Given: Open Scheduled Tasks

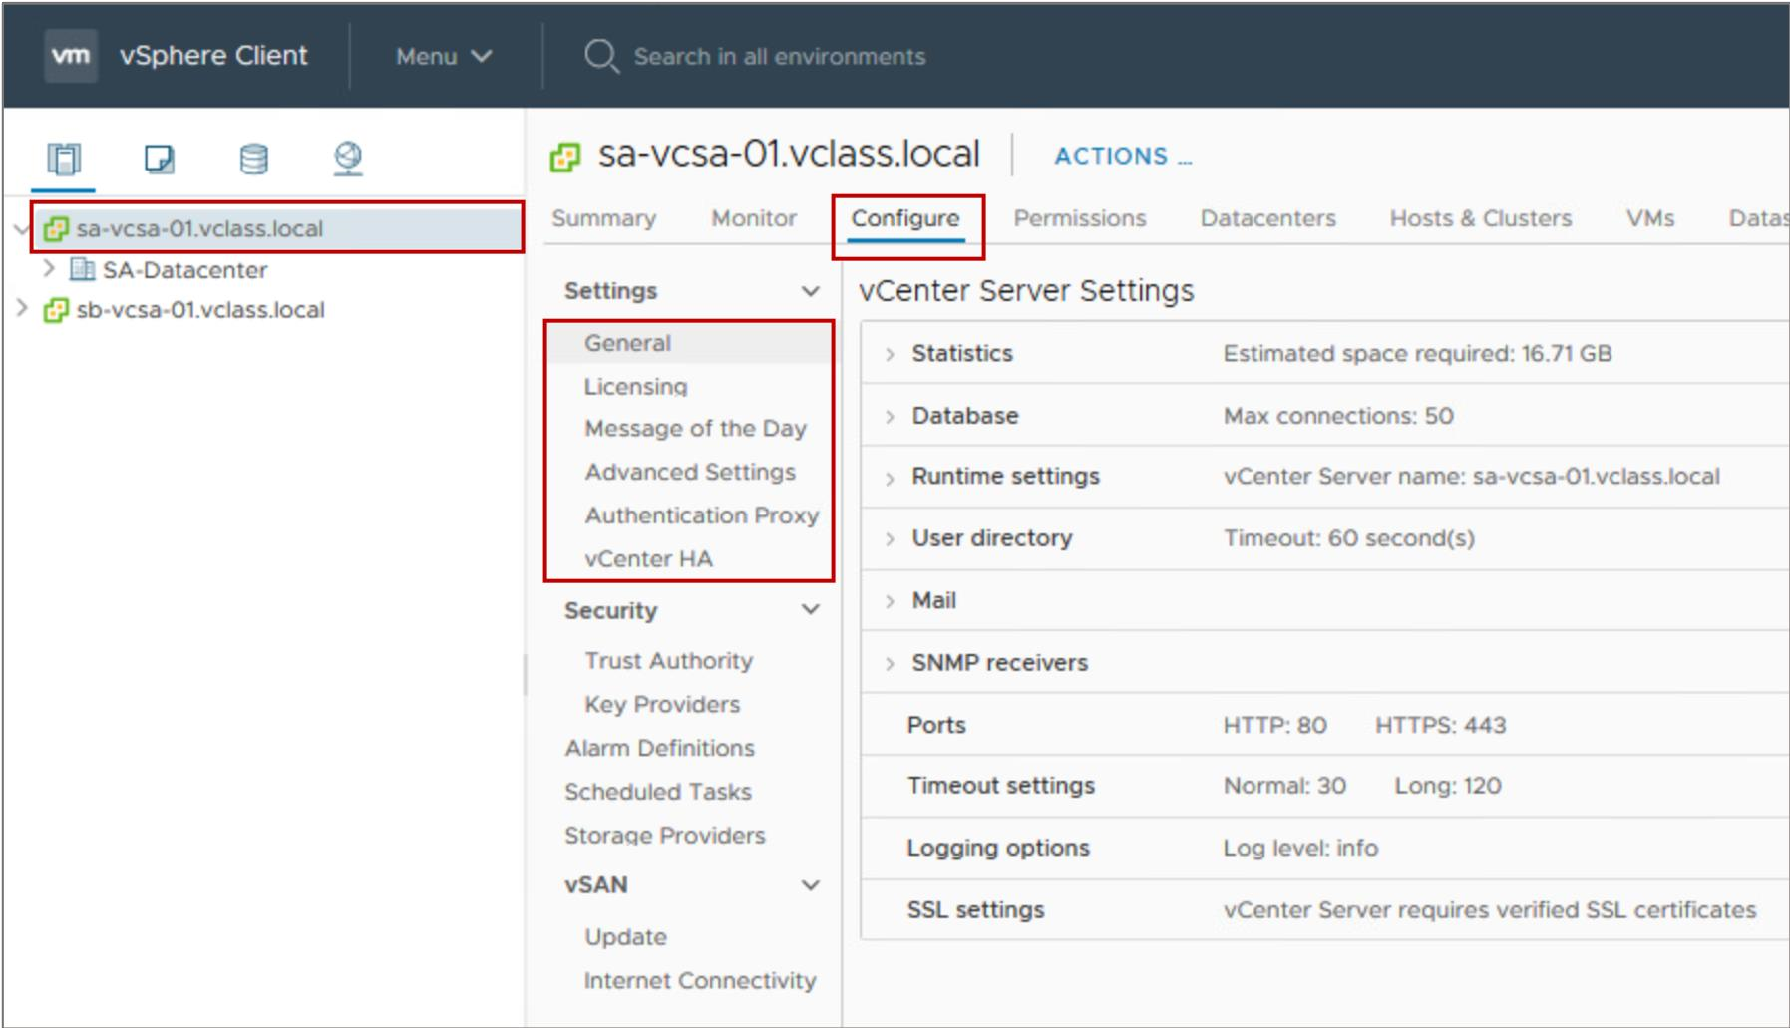Looking at the screenshot, I should pyautogui.click(x=657, y=792).
